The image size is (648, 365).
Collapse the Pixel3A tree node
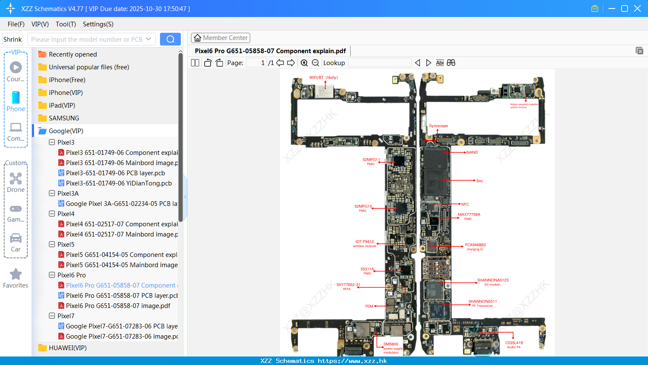[52, 193]
